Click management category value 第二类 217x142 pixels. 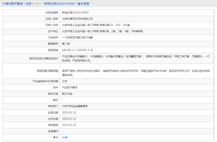pos(66,44)
